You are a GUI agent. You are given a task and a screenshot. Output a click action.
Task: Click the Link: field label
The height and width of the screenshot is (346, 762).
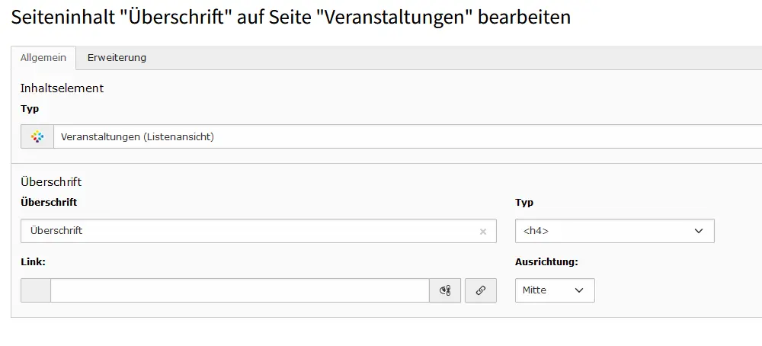(x=33, y=262)
